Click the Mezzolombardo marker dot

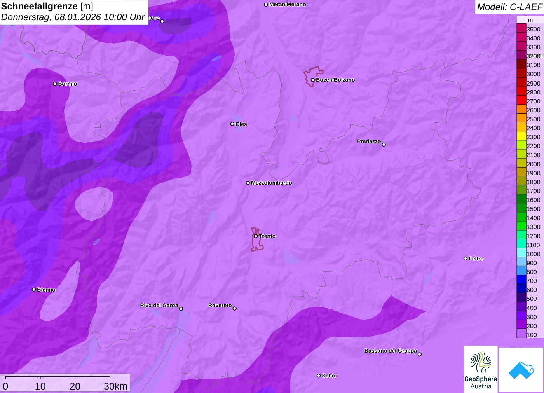248,183
